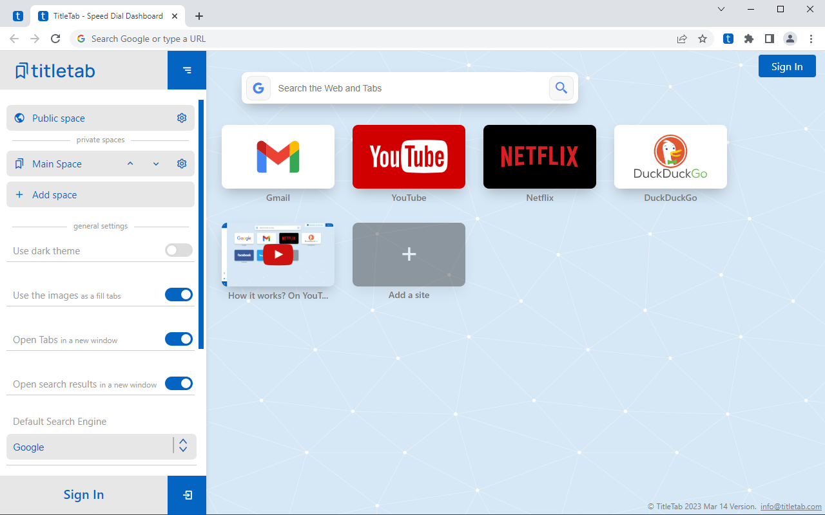Viewport: 825px width, 515px height.
Task: Focus the Search the Web and Tabs field
Action: point(410,88)
